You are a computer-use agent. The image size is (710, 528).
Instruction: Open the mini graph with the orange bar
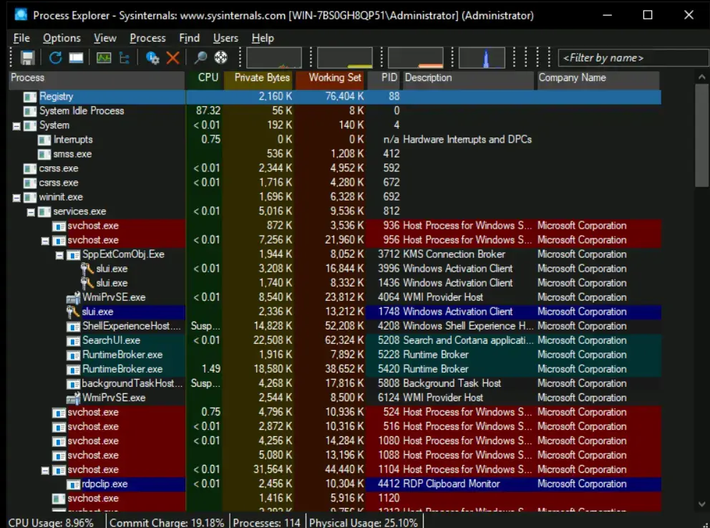tap(416, 57)
